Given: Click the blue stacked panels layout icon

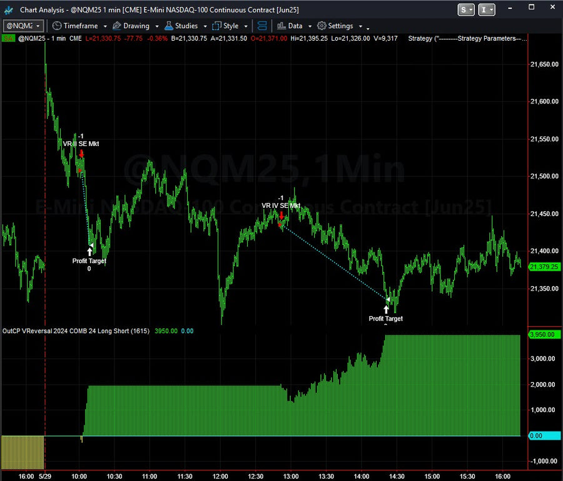Looking at the screenshot, I should pos(262,26).
